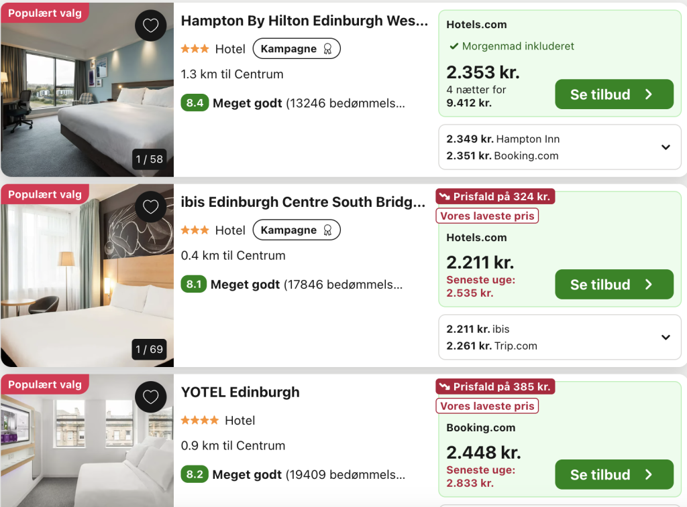Click the Hampton 8.4 rating score badge
Screen dimensions: 687x507
tap(195, 103)
